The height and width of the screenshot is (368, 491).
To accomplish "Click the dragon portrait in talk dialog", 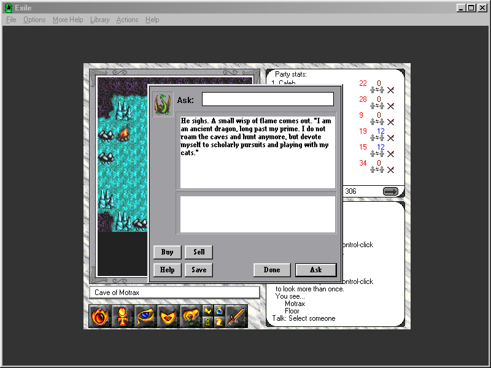I will (163, 104).
